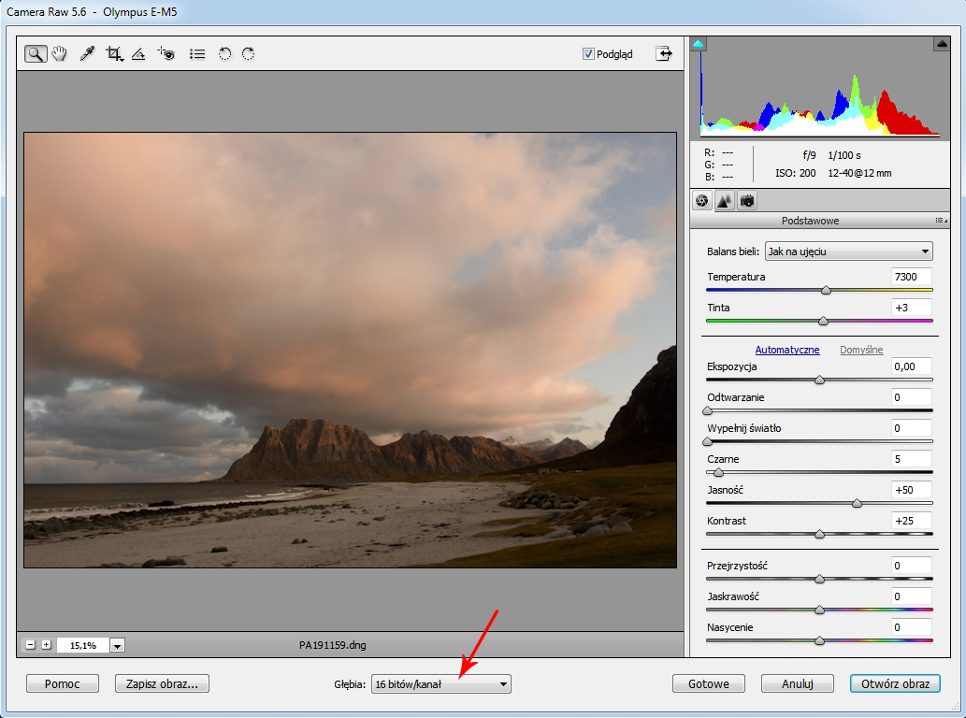The height and width of the screenshot is (718, 966).
Task: Pick the White Balance eyedropper tool
Action: [87, 54]
